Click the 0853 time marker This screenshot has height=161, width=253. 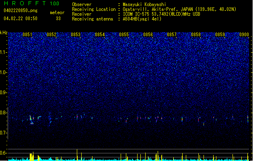click(76, 34)
